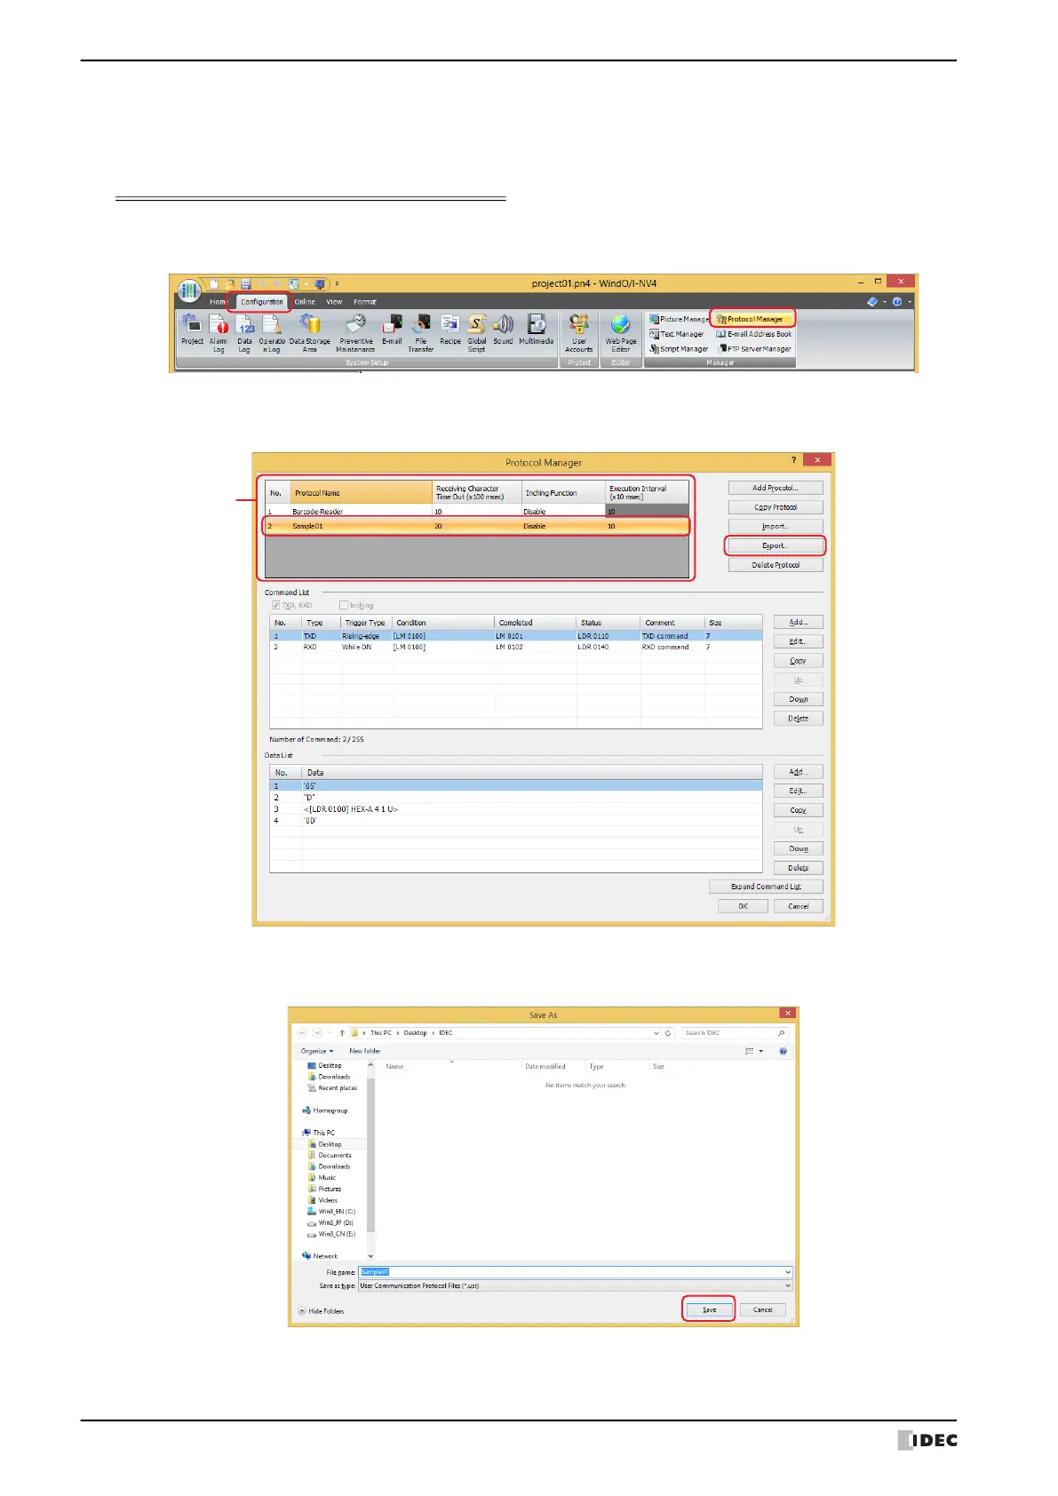Click the refresh icon in address bar

(x=668, y=1033)
